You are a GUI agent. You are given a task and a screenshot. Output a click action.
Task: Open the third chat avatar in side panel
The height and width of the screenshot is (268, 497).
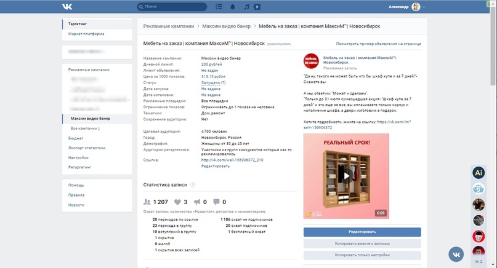(x=479, y=205)
